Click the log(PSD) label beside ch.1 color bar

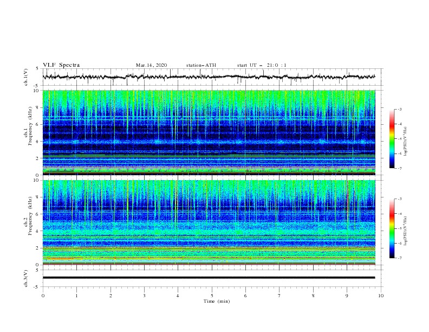(406, 142)
